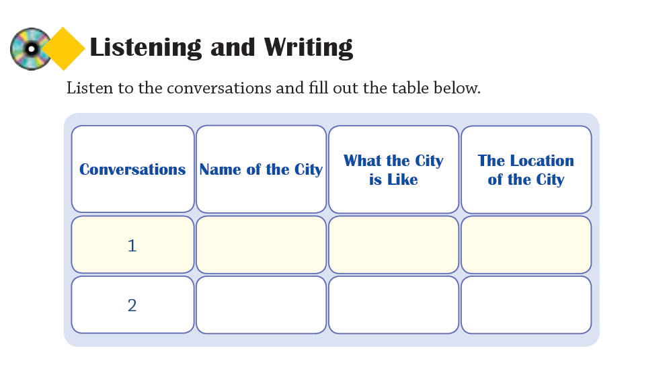Screen dimensions: 669x369
Task: Click the city name cell for conversation 2
Action: (x=261, y=305)
